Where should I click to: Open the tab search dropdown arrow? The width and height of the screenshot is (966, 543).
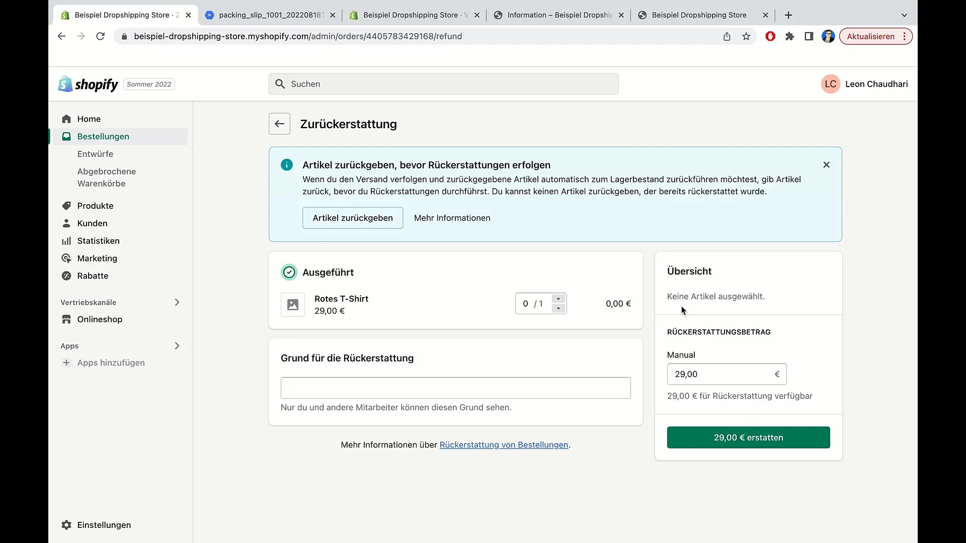tap(904, 15)
